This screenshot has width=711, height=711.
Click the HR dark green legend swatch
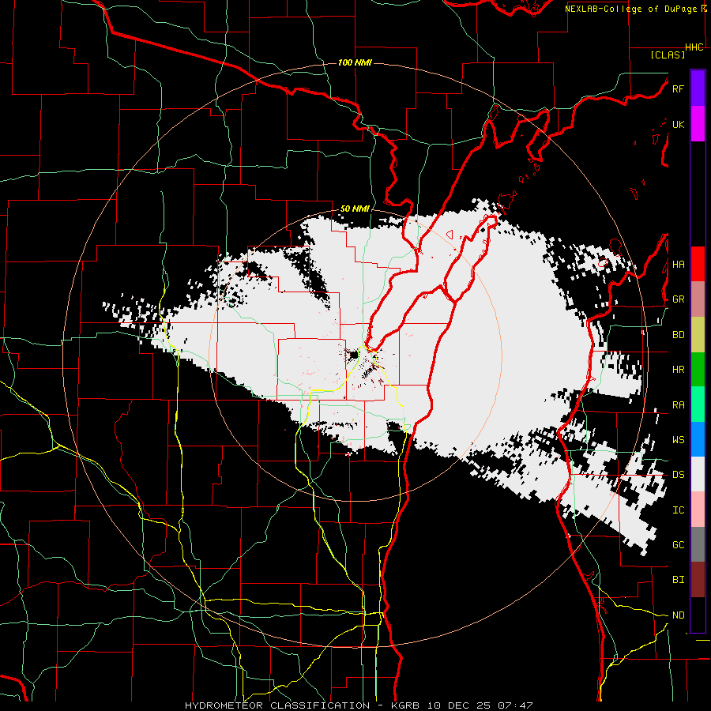pyautogui.click(x=698, y=370)
